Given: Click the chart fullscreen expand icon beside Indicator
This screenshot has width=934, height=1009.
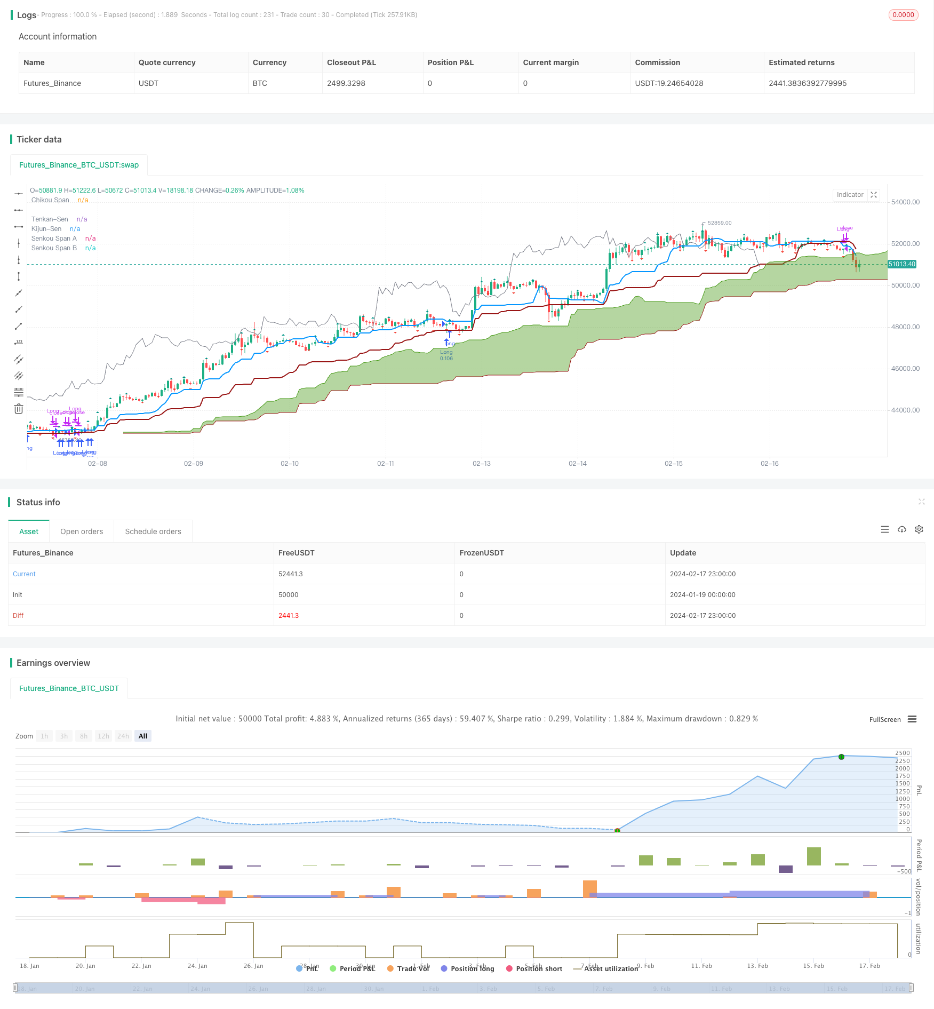Looking at the screenshot, I should 874,195.
